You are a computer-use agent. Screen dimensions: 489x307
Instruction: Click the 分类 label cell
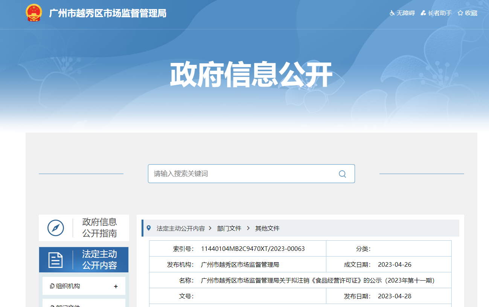363,249
